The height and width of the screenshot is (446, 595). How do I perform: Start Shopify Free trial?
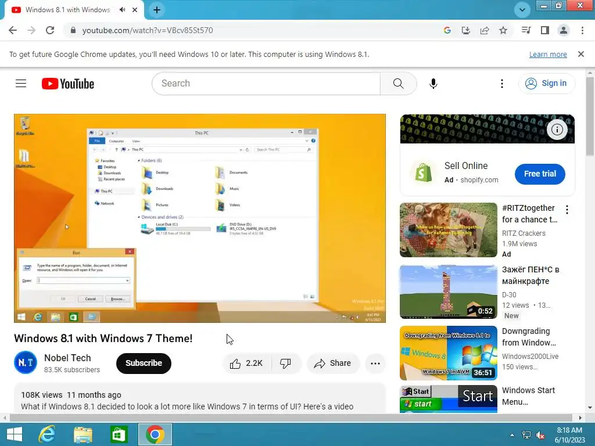pos(540,174)
